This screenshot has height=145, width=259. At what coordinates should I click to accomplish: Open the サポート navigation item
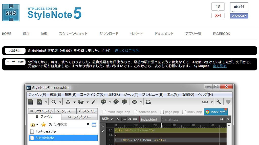[136, 34]
